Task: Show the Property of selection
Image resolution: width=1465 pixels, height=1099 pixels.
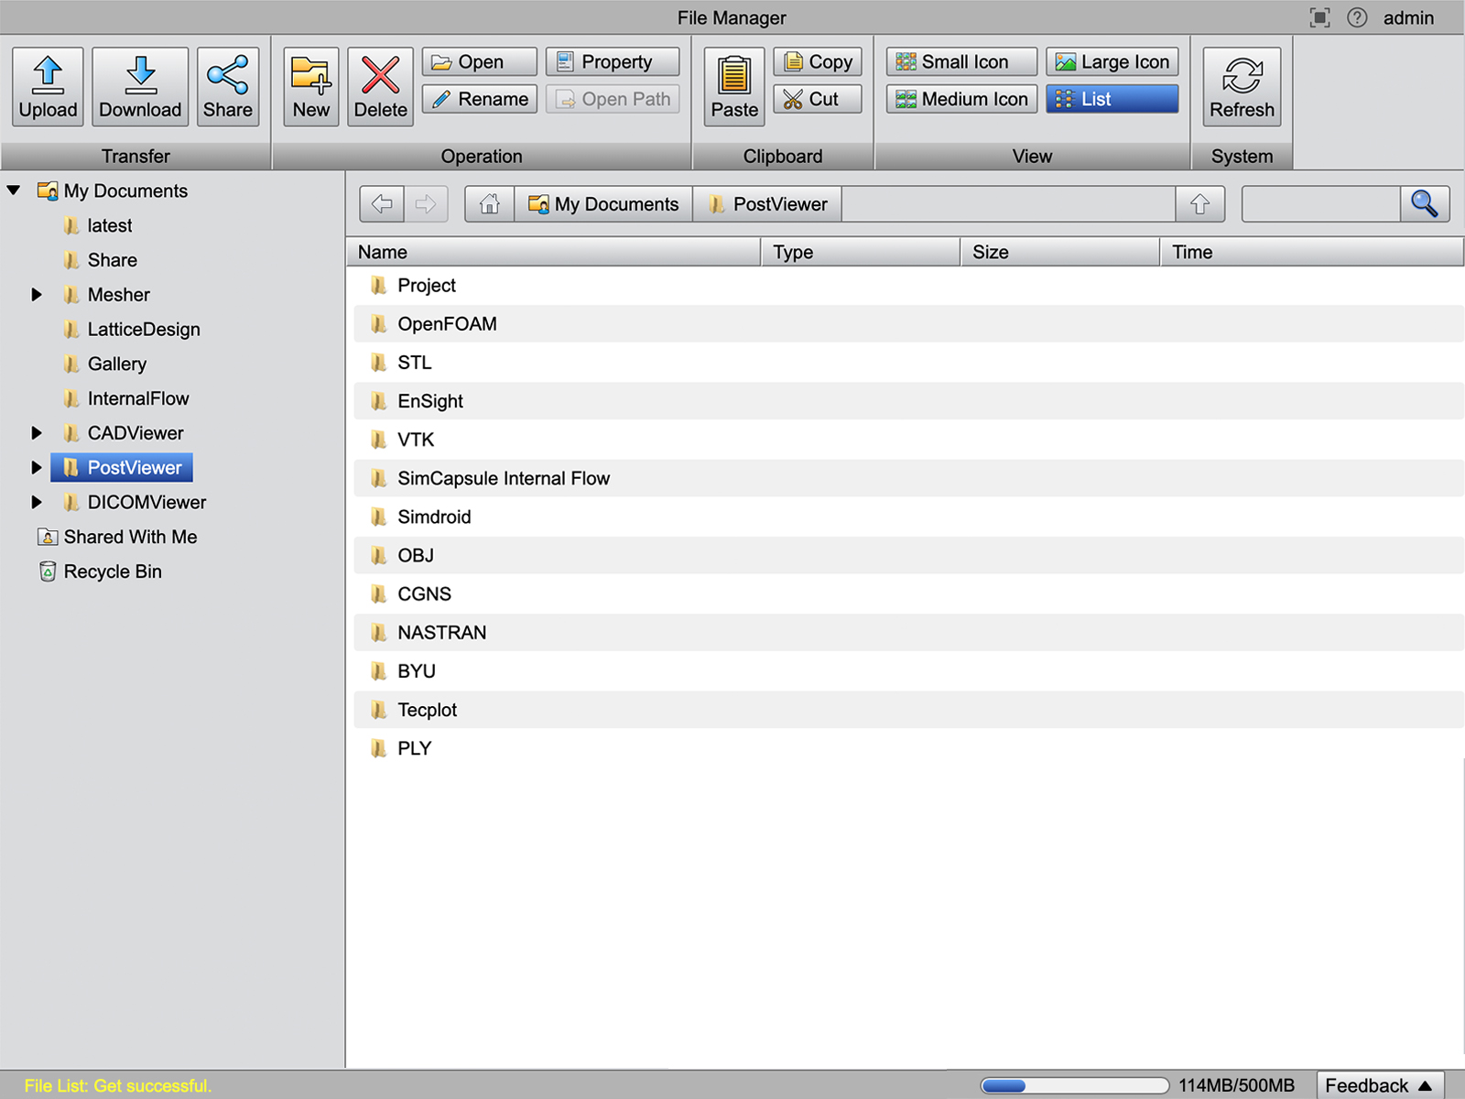Action: [x=613, y=61]
